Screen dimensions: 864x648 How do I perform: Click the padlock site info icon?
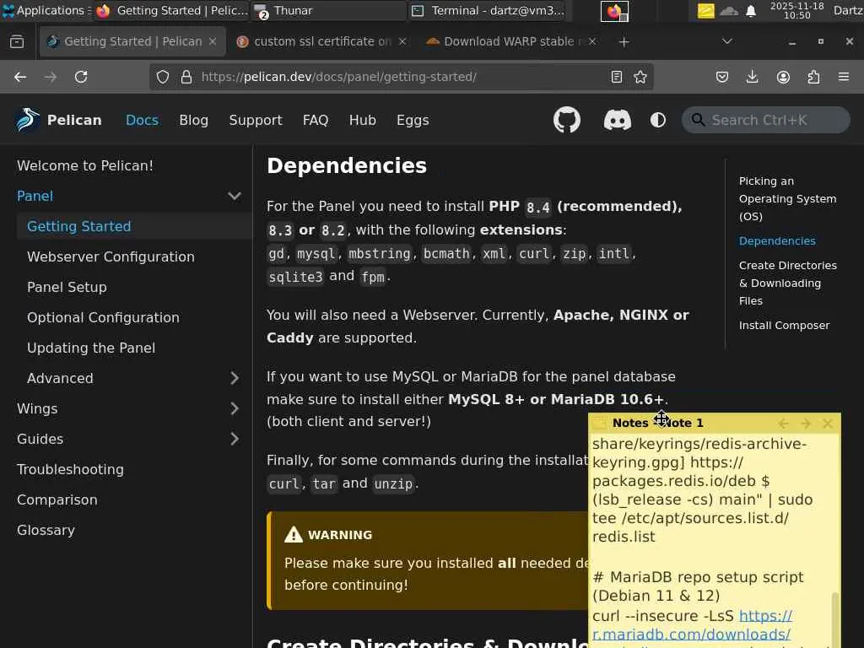(x=186, y=77)
